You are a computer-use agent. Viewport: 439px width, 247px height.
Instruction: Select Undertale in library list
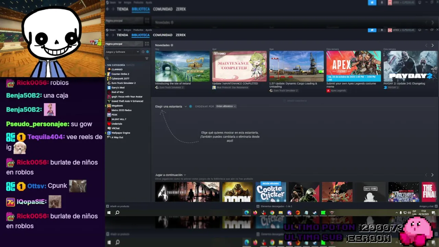pos(117,124)
